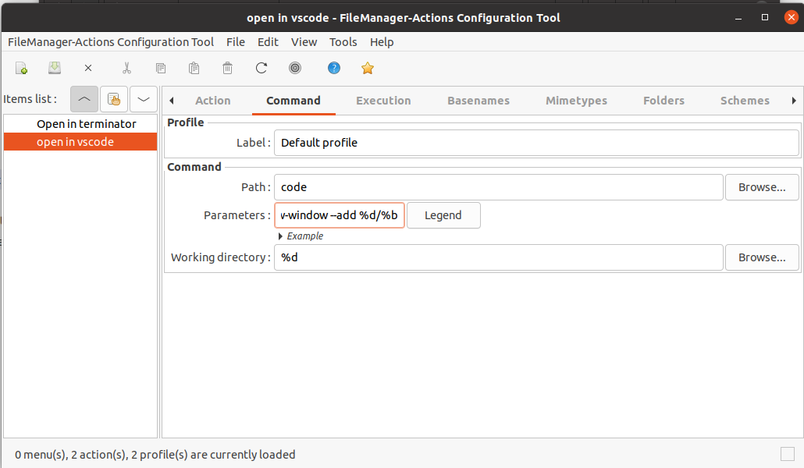Click the Paste clipboard icon
This screenshot has height=468, width=804.
pos(194,68)
